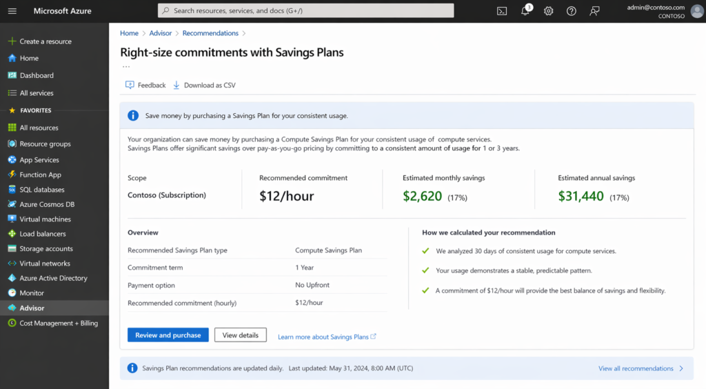706x389 pixels.
Task: Click the Compute Savings Plan value
Action: tap(328, 250)
